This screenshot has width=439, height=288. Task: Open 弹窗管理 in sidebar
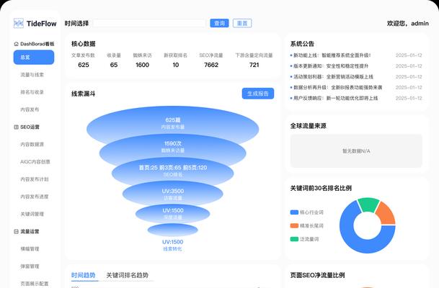30,266
